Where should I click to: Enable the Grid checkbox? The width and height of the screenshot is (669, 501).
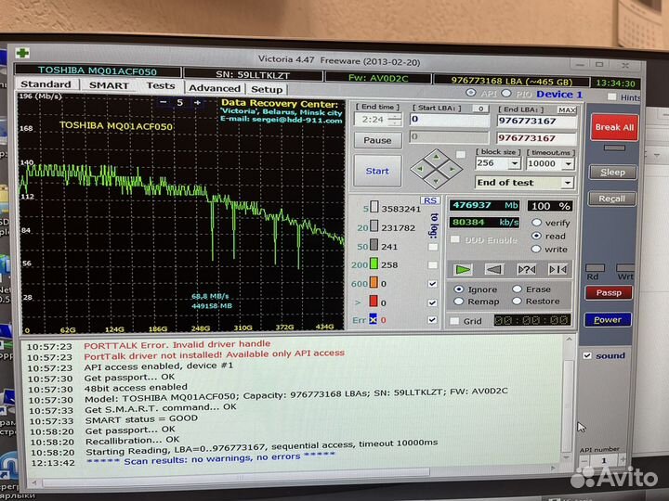point(454,321)
